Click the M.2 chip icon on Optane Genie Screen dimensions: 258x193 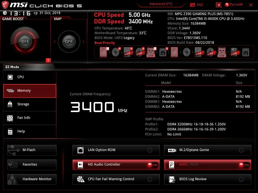click(x=172, y=150)
